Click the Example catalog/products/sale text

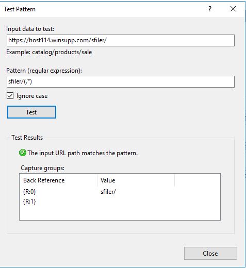49,52
